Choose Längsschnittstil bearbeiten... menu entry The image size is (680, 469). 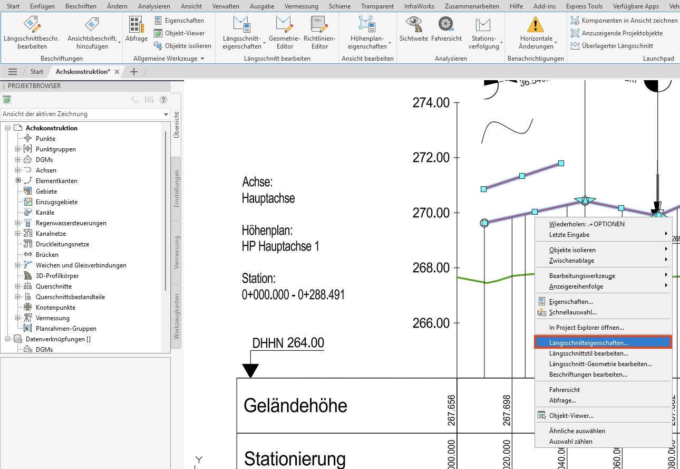tap(603, 353)
